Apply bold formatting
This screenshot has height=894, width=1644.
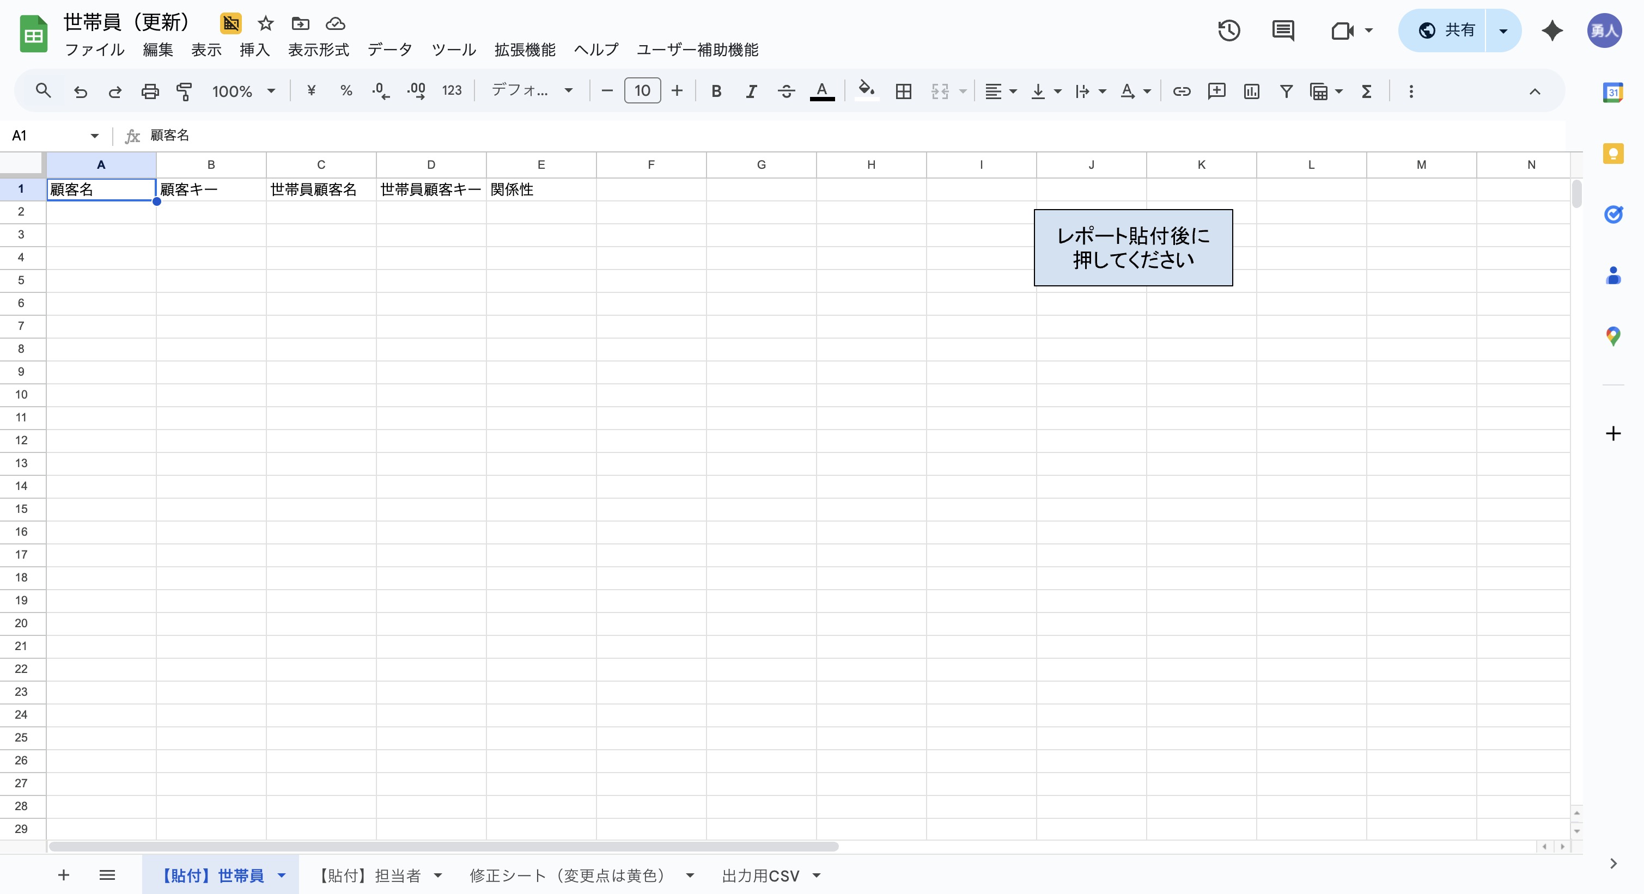pos(717,91)
